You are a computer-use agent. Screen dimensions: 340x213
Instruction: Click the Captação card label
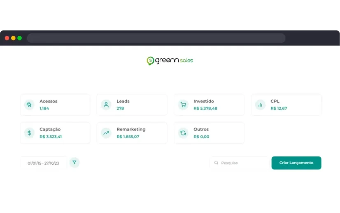click(x=50, y=129)
